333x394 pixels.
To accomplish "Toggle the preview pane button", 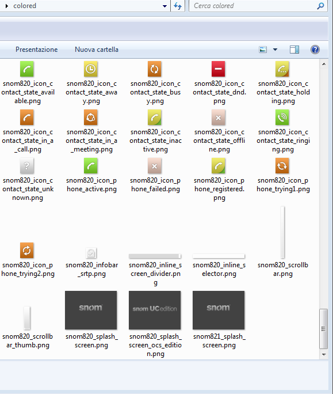I will point(294,50).
